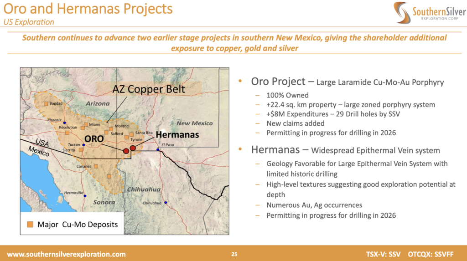467x261 pixels.
Task: Click the Hermanas red project marker on map
Action: click(x=133, y=148)
